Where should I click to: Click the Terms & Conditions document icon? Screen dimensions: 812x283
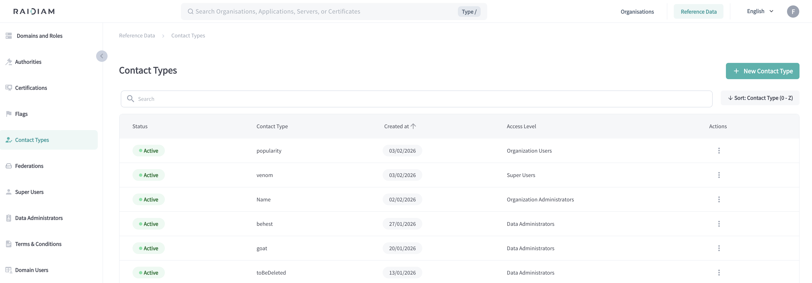point(8,244)
